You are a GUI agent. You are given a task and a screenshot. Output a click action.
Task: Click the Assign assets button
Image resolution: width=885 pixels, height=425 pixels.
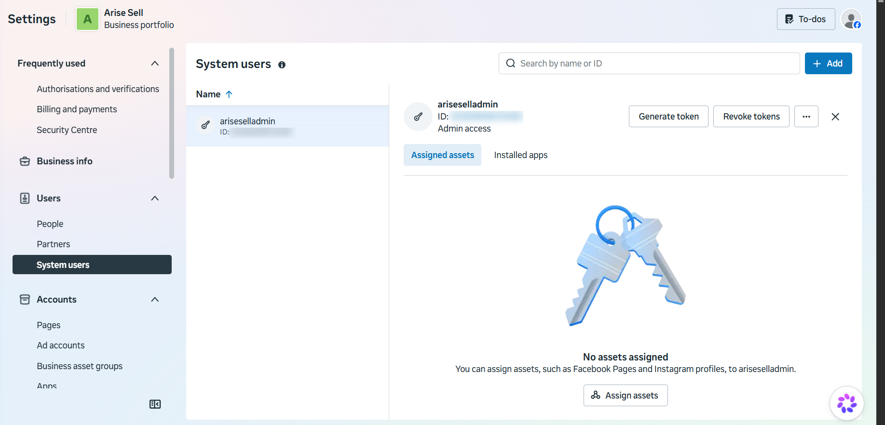point(626,396)
